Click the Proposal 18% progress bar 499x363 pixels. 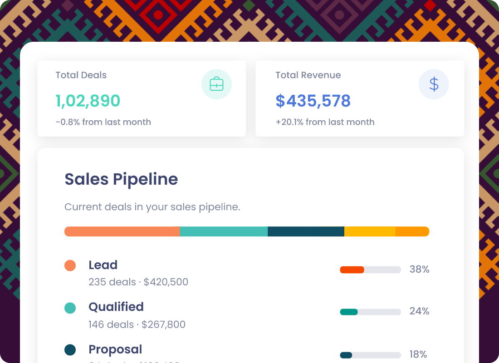pyautogui.click(x=371, y=355)
